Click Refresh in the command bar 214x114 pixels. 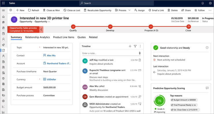coord(34,10)
